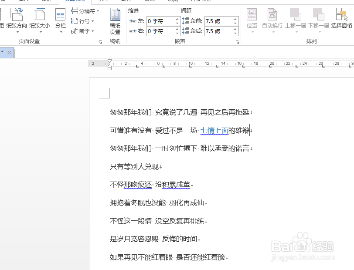Screen dimensions: 354x270
Task: Click the line 是岁月宽容恩赐 反悔的时间
Action: tap(153, 239)
